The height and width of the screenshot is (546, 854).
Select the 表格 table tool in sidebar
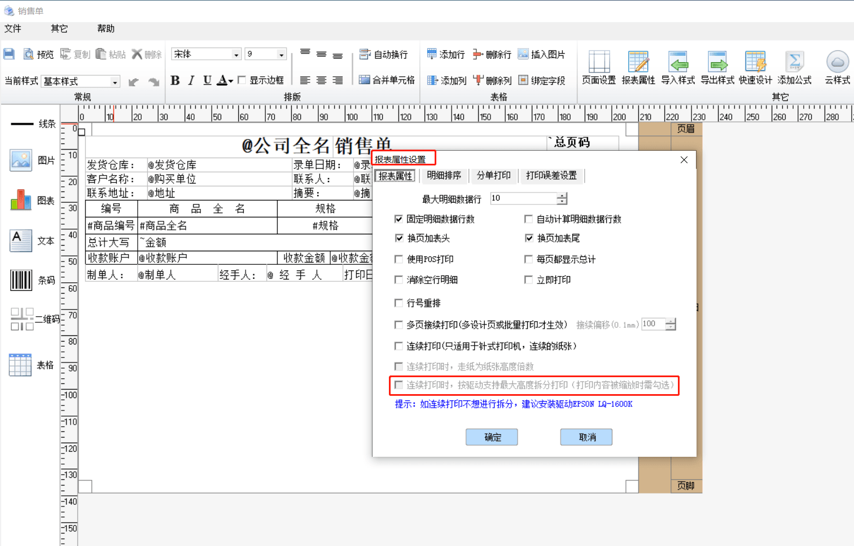point(32,365)
